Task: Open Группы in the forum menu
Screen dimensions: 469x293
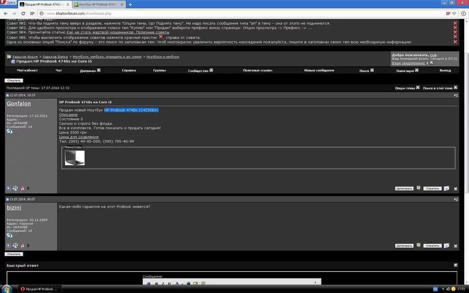Action: 159,71
